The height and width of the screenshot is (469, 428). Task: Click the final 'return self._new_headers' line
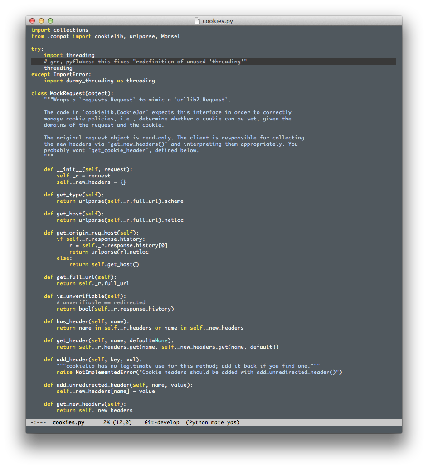(x=95, y=410)
